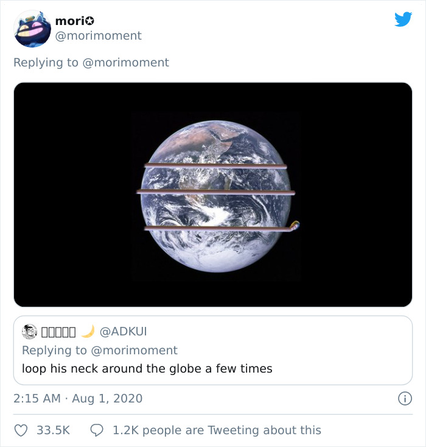The width and height of the screenshot is (426, 447).
Task: Open the @ADKUI handle in quoted tweet
Action: (x=123, y=332)
